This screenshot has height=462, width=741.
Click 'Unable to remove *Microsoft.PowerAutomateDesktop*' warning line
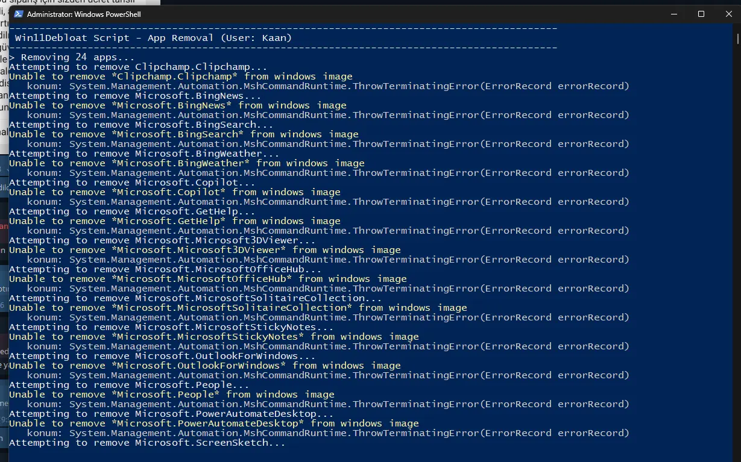[214, 423]
